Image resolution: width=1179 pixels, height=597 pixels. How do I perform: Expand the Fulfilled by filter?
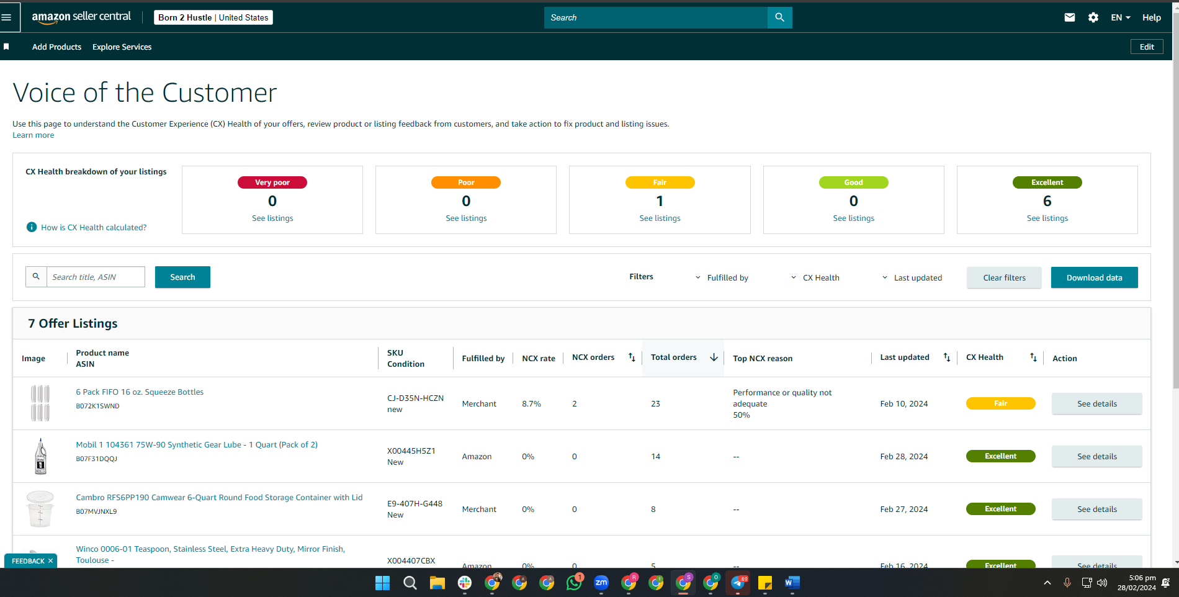pos(722,277)
